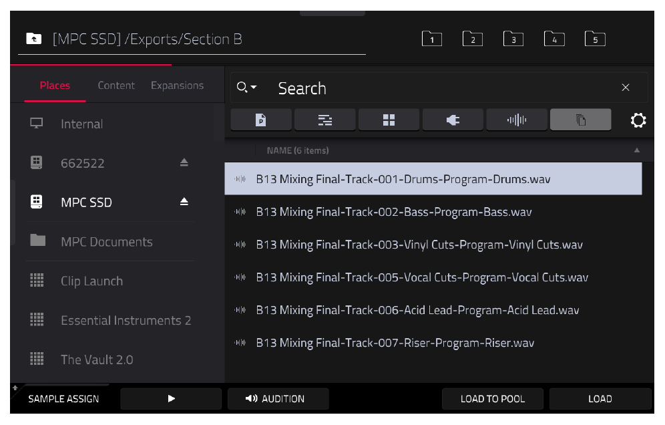
Task: Click waveform icon beside Bass.wav
Action: tap(240, 211)
